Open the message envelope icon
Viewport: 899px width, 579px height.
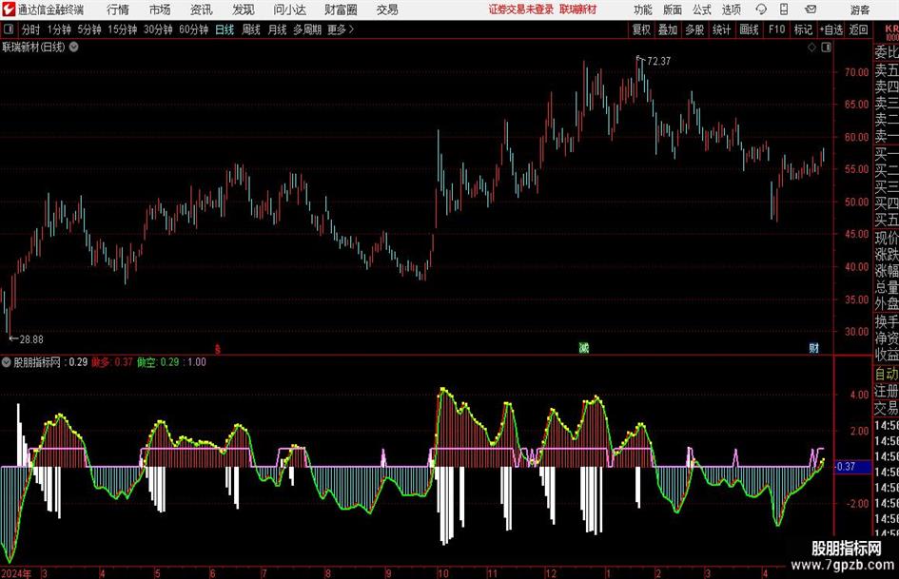point(811,10)
